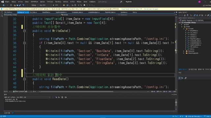The height and width of the screenshot is (118, 211).
Task: Collapse the WriteDate() method outline box
Action: point(24,31)
